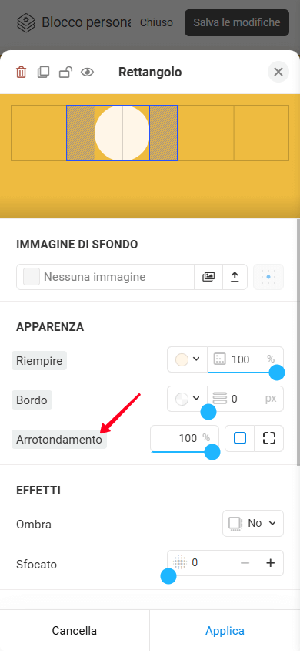Duplicate the rectangle element

(43, 73)
